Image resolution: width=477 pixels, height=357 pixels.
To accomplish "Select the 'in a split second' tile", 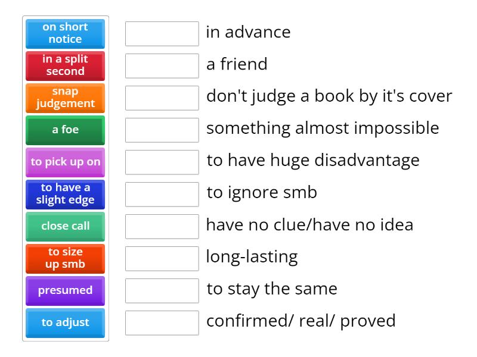I will pos(66,65).
